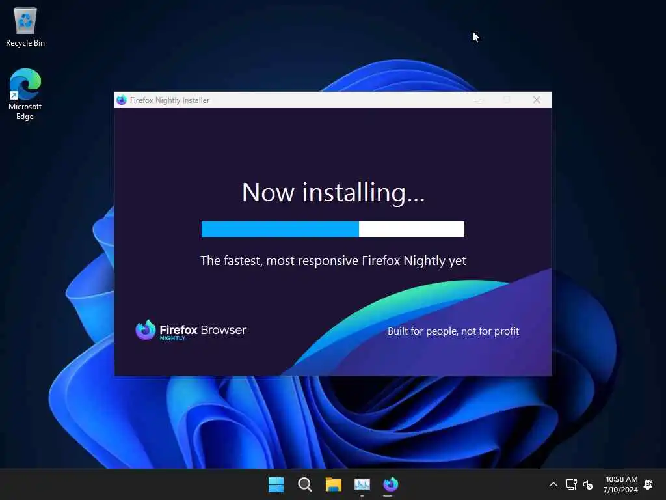Close the Firefox Nightly Installer window

pos(537,100)
